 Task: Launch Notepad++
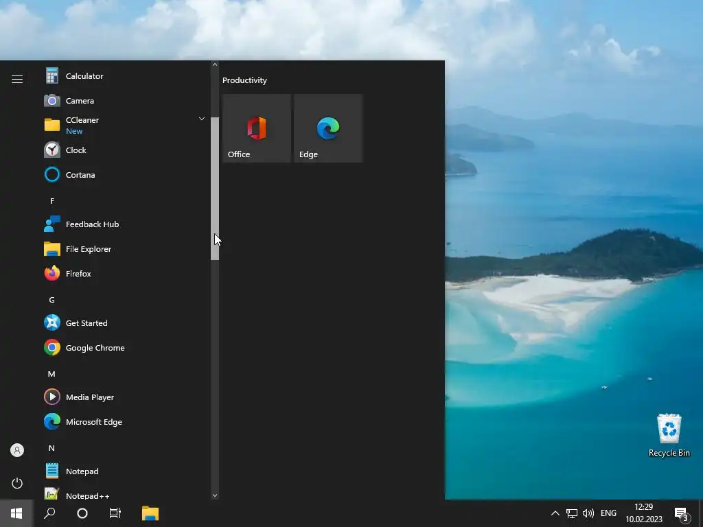pyautogui.click(x=124, y=493)
